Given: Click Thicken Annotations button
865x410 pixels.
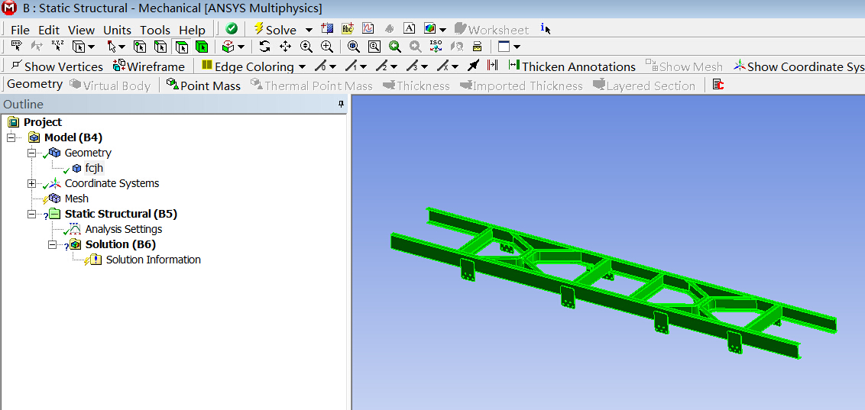Looking at the screenshot, I should (572, 66).
